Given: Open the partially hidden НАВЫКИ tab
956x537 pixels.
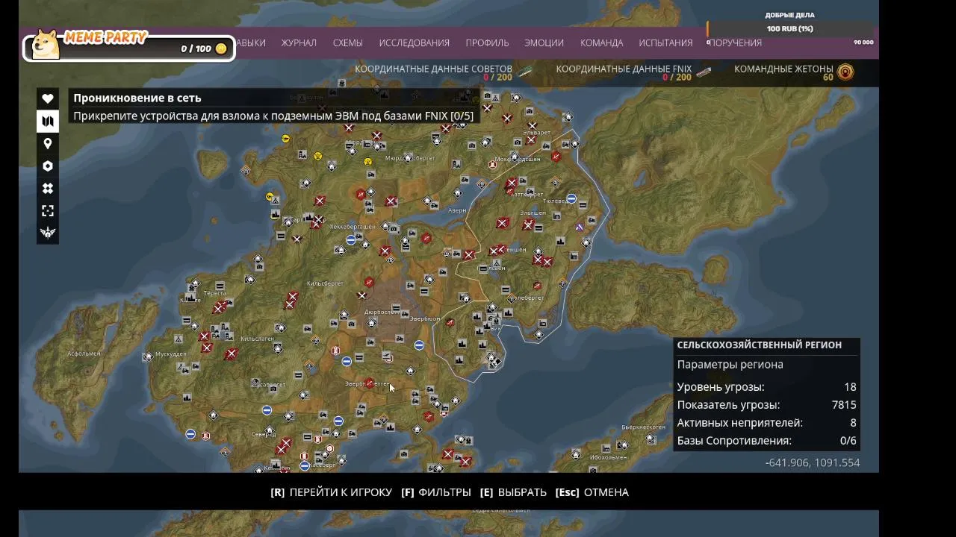Looking at the screenshot, I should (252, 43).
